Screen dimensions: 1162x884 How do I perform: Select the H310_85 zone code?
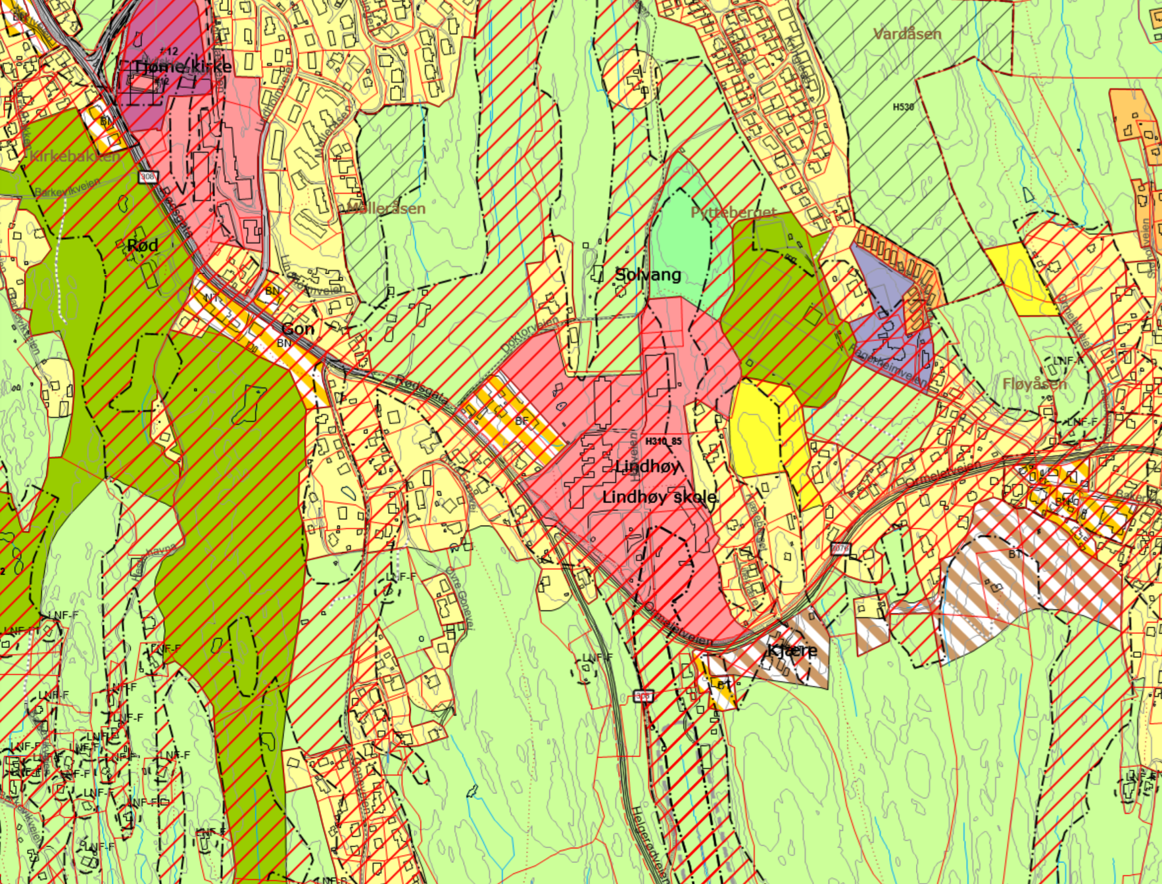click(664, 442)
